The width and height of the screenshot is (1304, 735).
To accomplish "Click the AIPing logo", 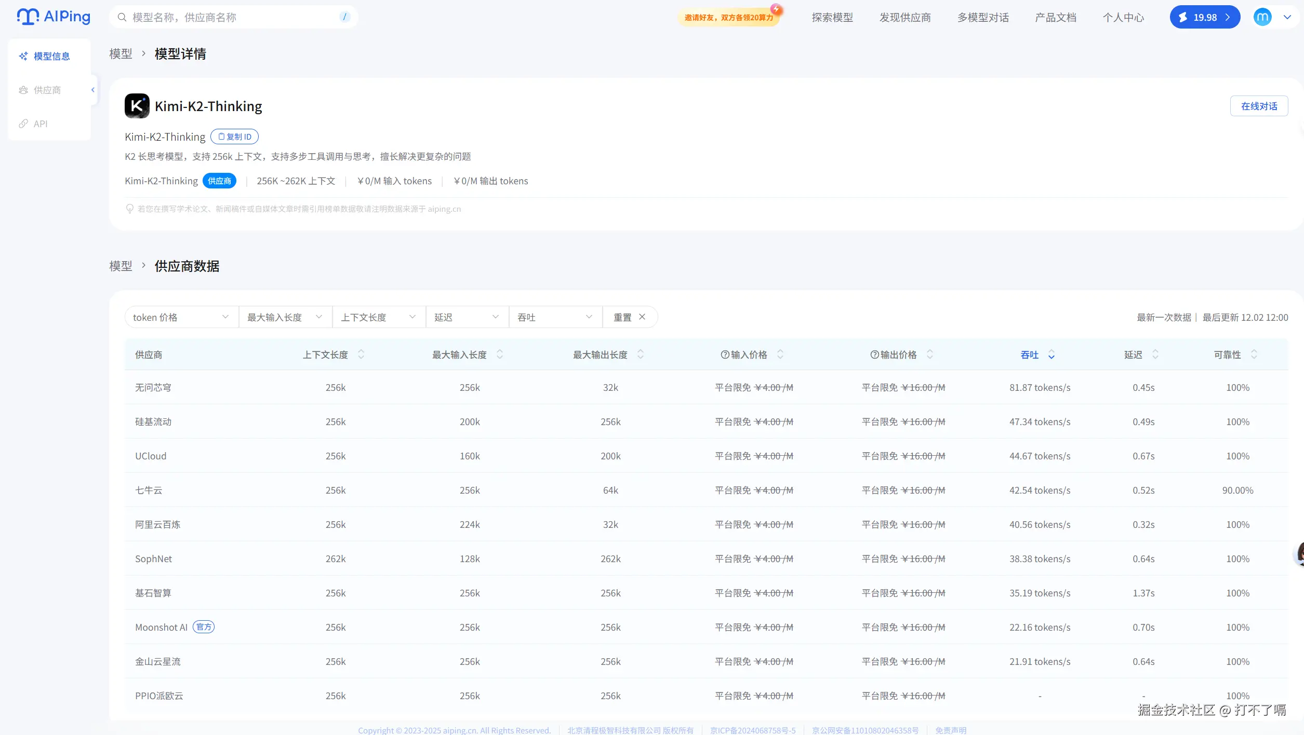I will (x=54, y=17).
